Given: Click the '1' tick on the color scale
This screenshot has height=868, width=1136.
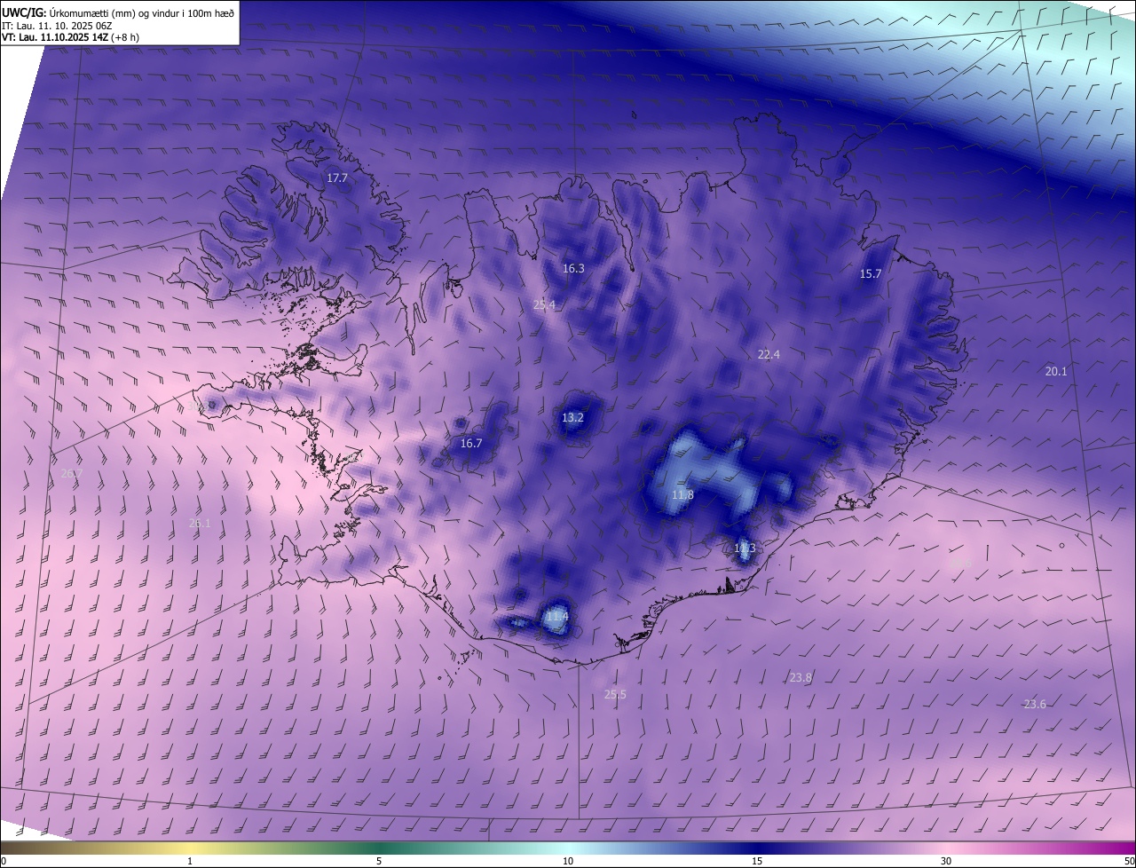Looking at the screenshot, I should click(x=190, y=861).
